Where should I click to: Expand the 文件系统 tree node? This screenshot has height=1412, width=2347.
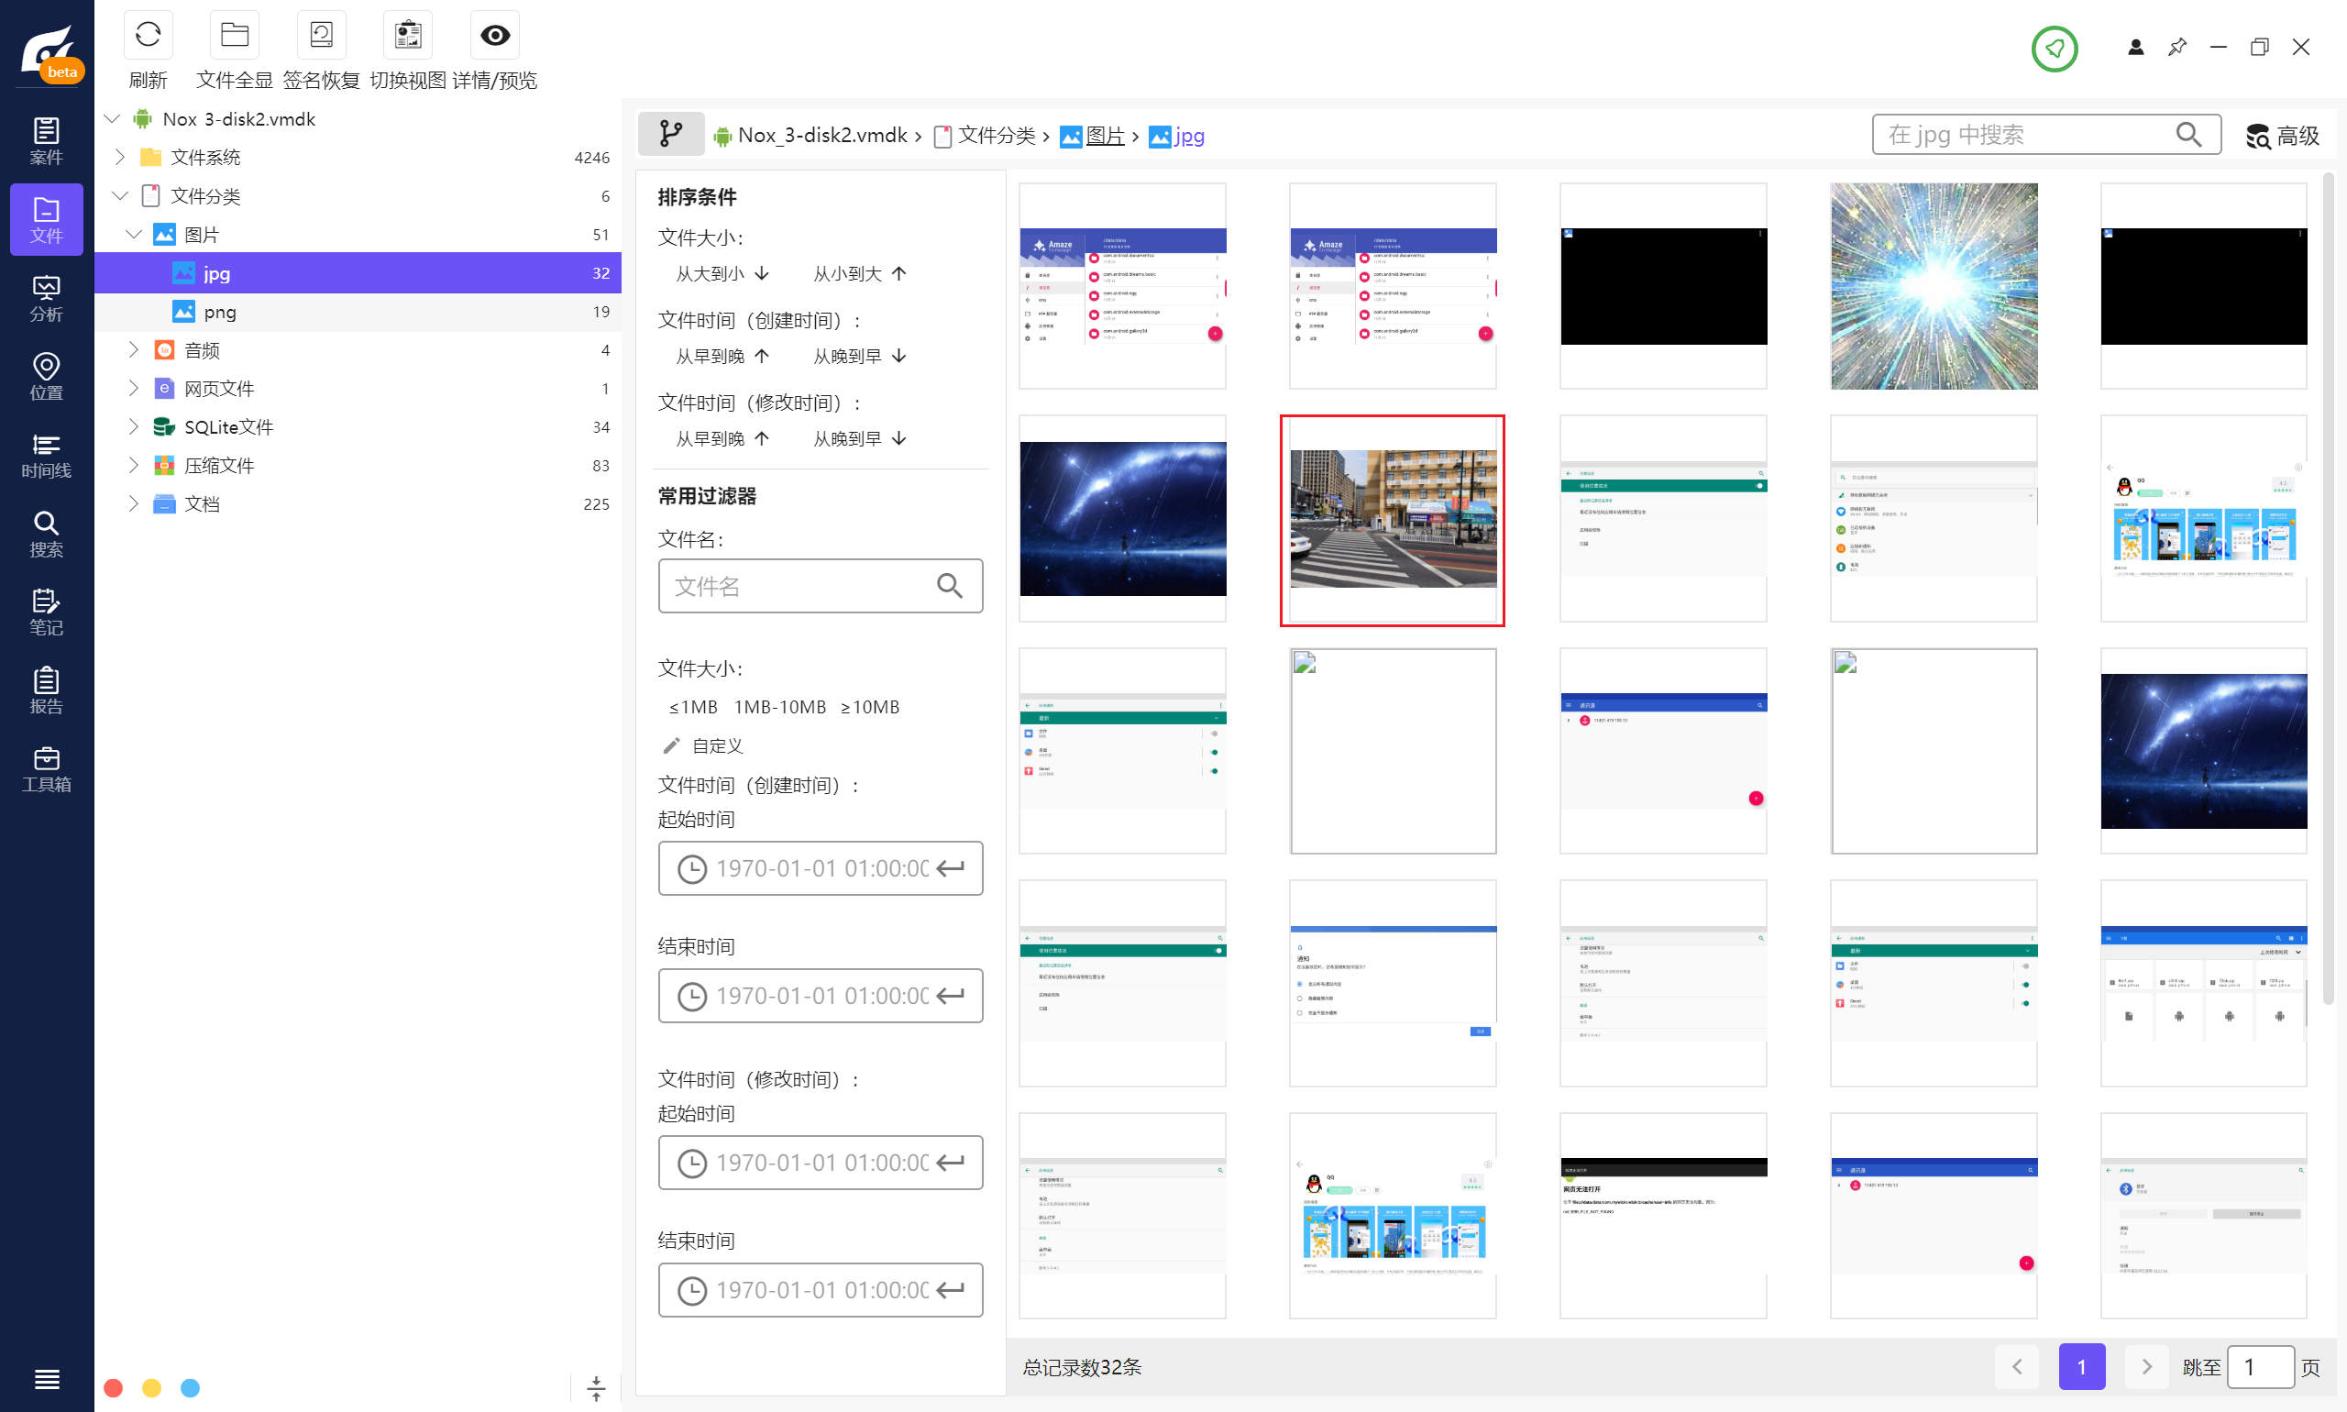point(120,157)
